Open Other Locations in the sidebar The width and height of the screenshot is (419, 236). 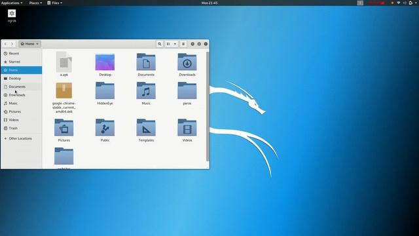(x=22, y=138)
